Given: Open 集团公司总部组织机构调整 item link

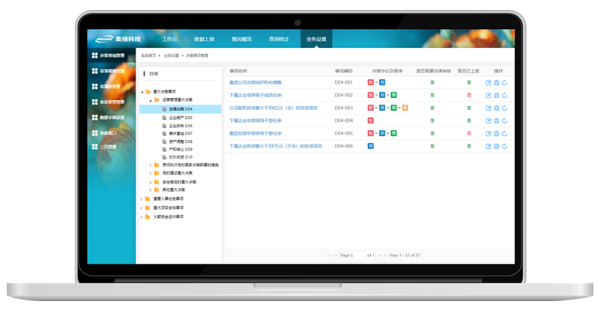Looking at the screenshot, I should point(255,83).
